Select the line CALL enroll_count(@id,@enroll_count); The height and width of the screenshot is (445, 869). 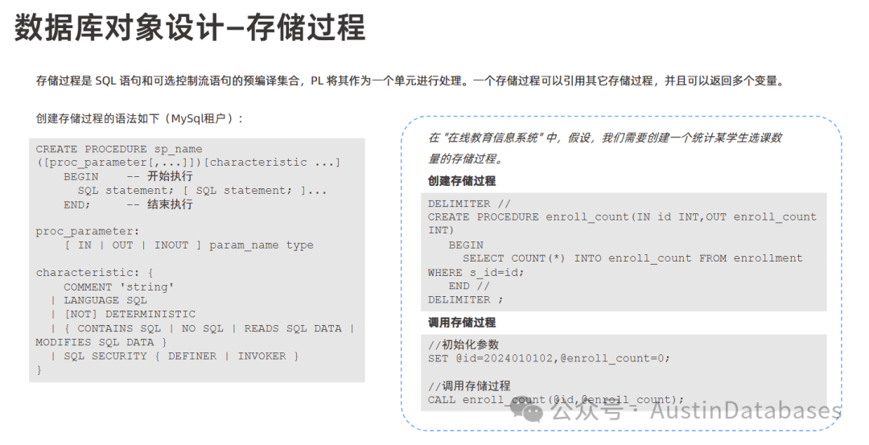556,400
